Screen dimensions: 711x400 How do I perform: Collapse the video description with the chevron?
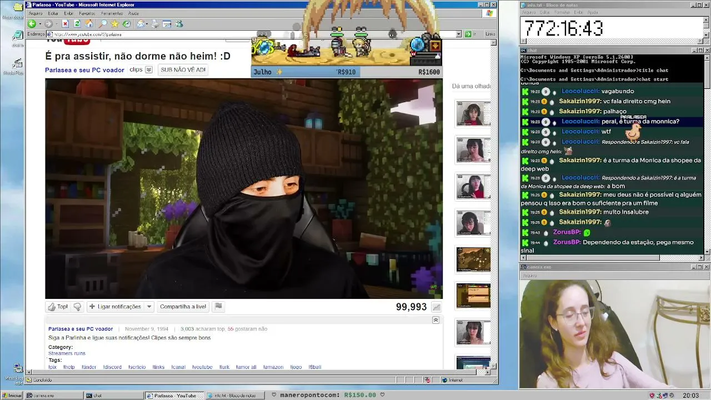coord(435,320)
